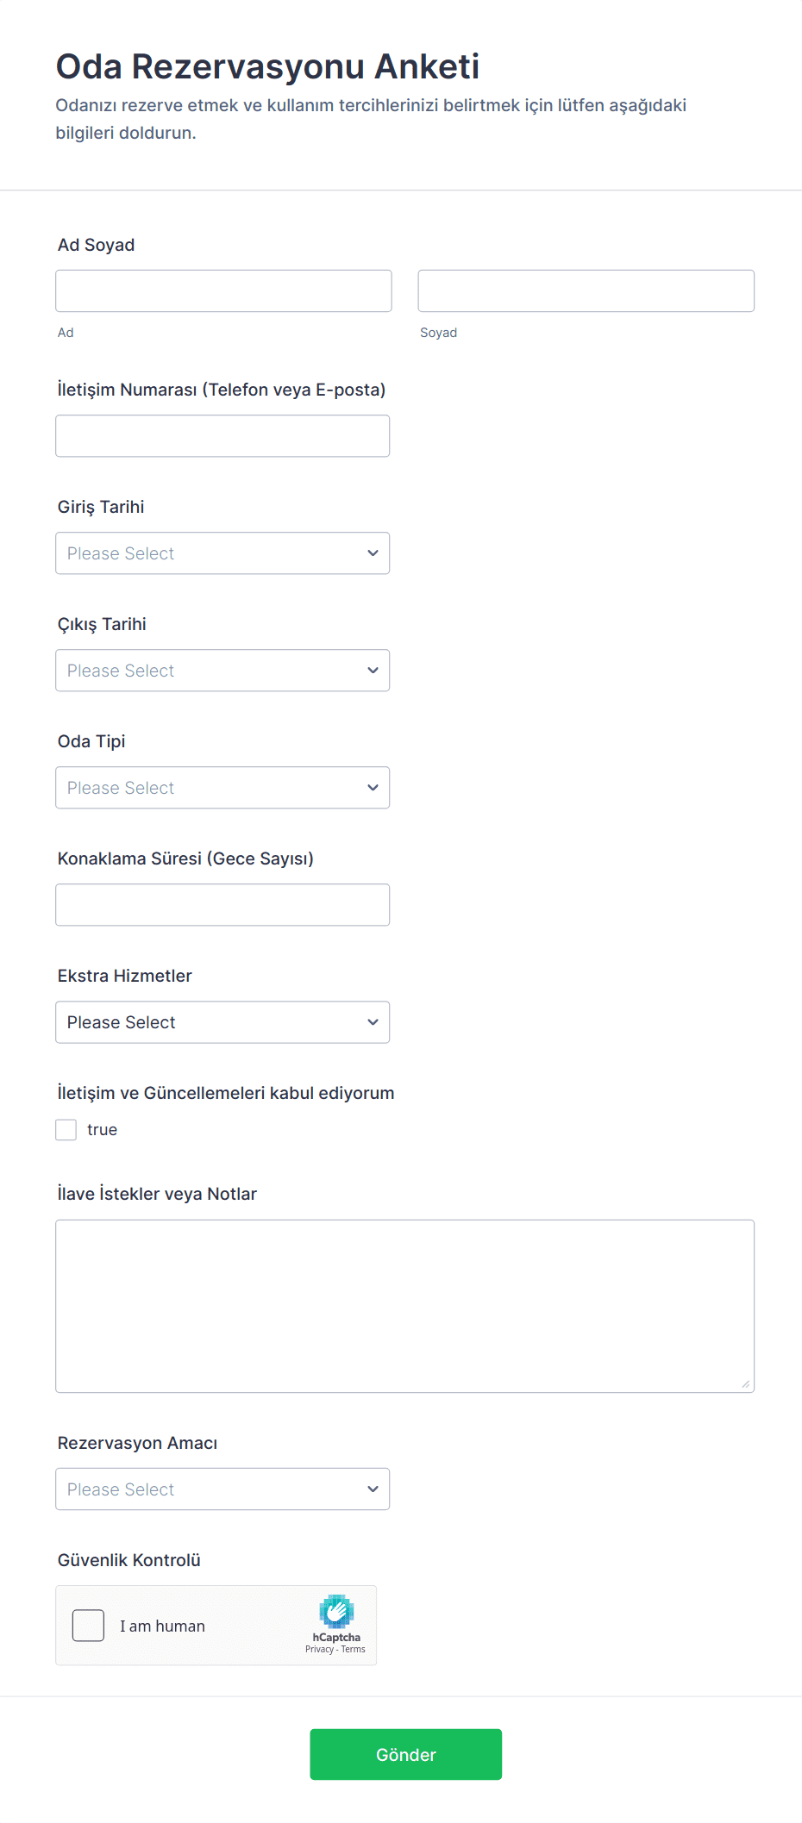802x1823 pixels.
Task: Click the Ekstra Hizmetler 'Please Select' box
Action: pyautogui.click(x=207, y=1022)
